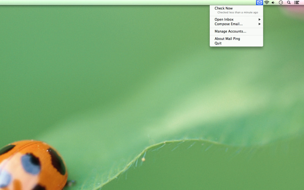Click the volume speaker icon

click(273, 3)
